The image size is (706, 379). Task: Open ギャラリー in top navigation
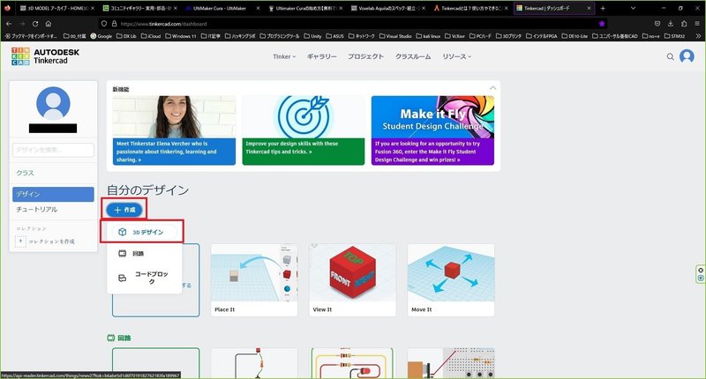(x=321, y=56)
